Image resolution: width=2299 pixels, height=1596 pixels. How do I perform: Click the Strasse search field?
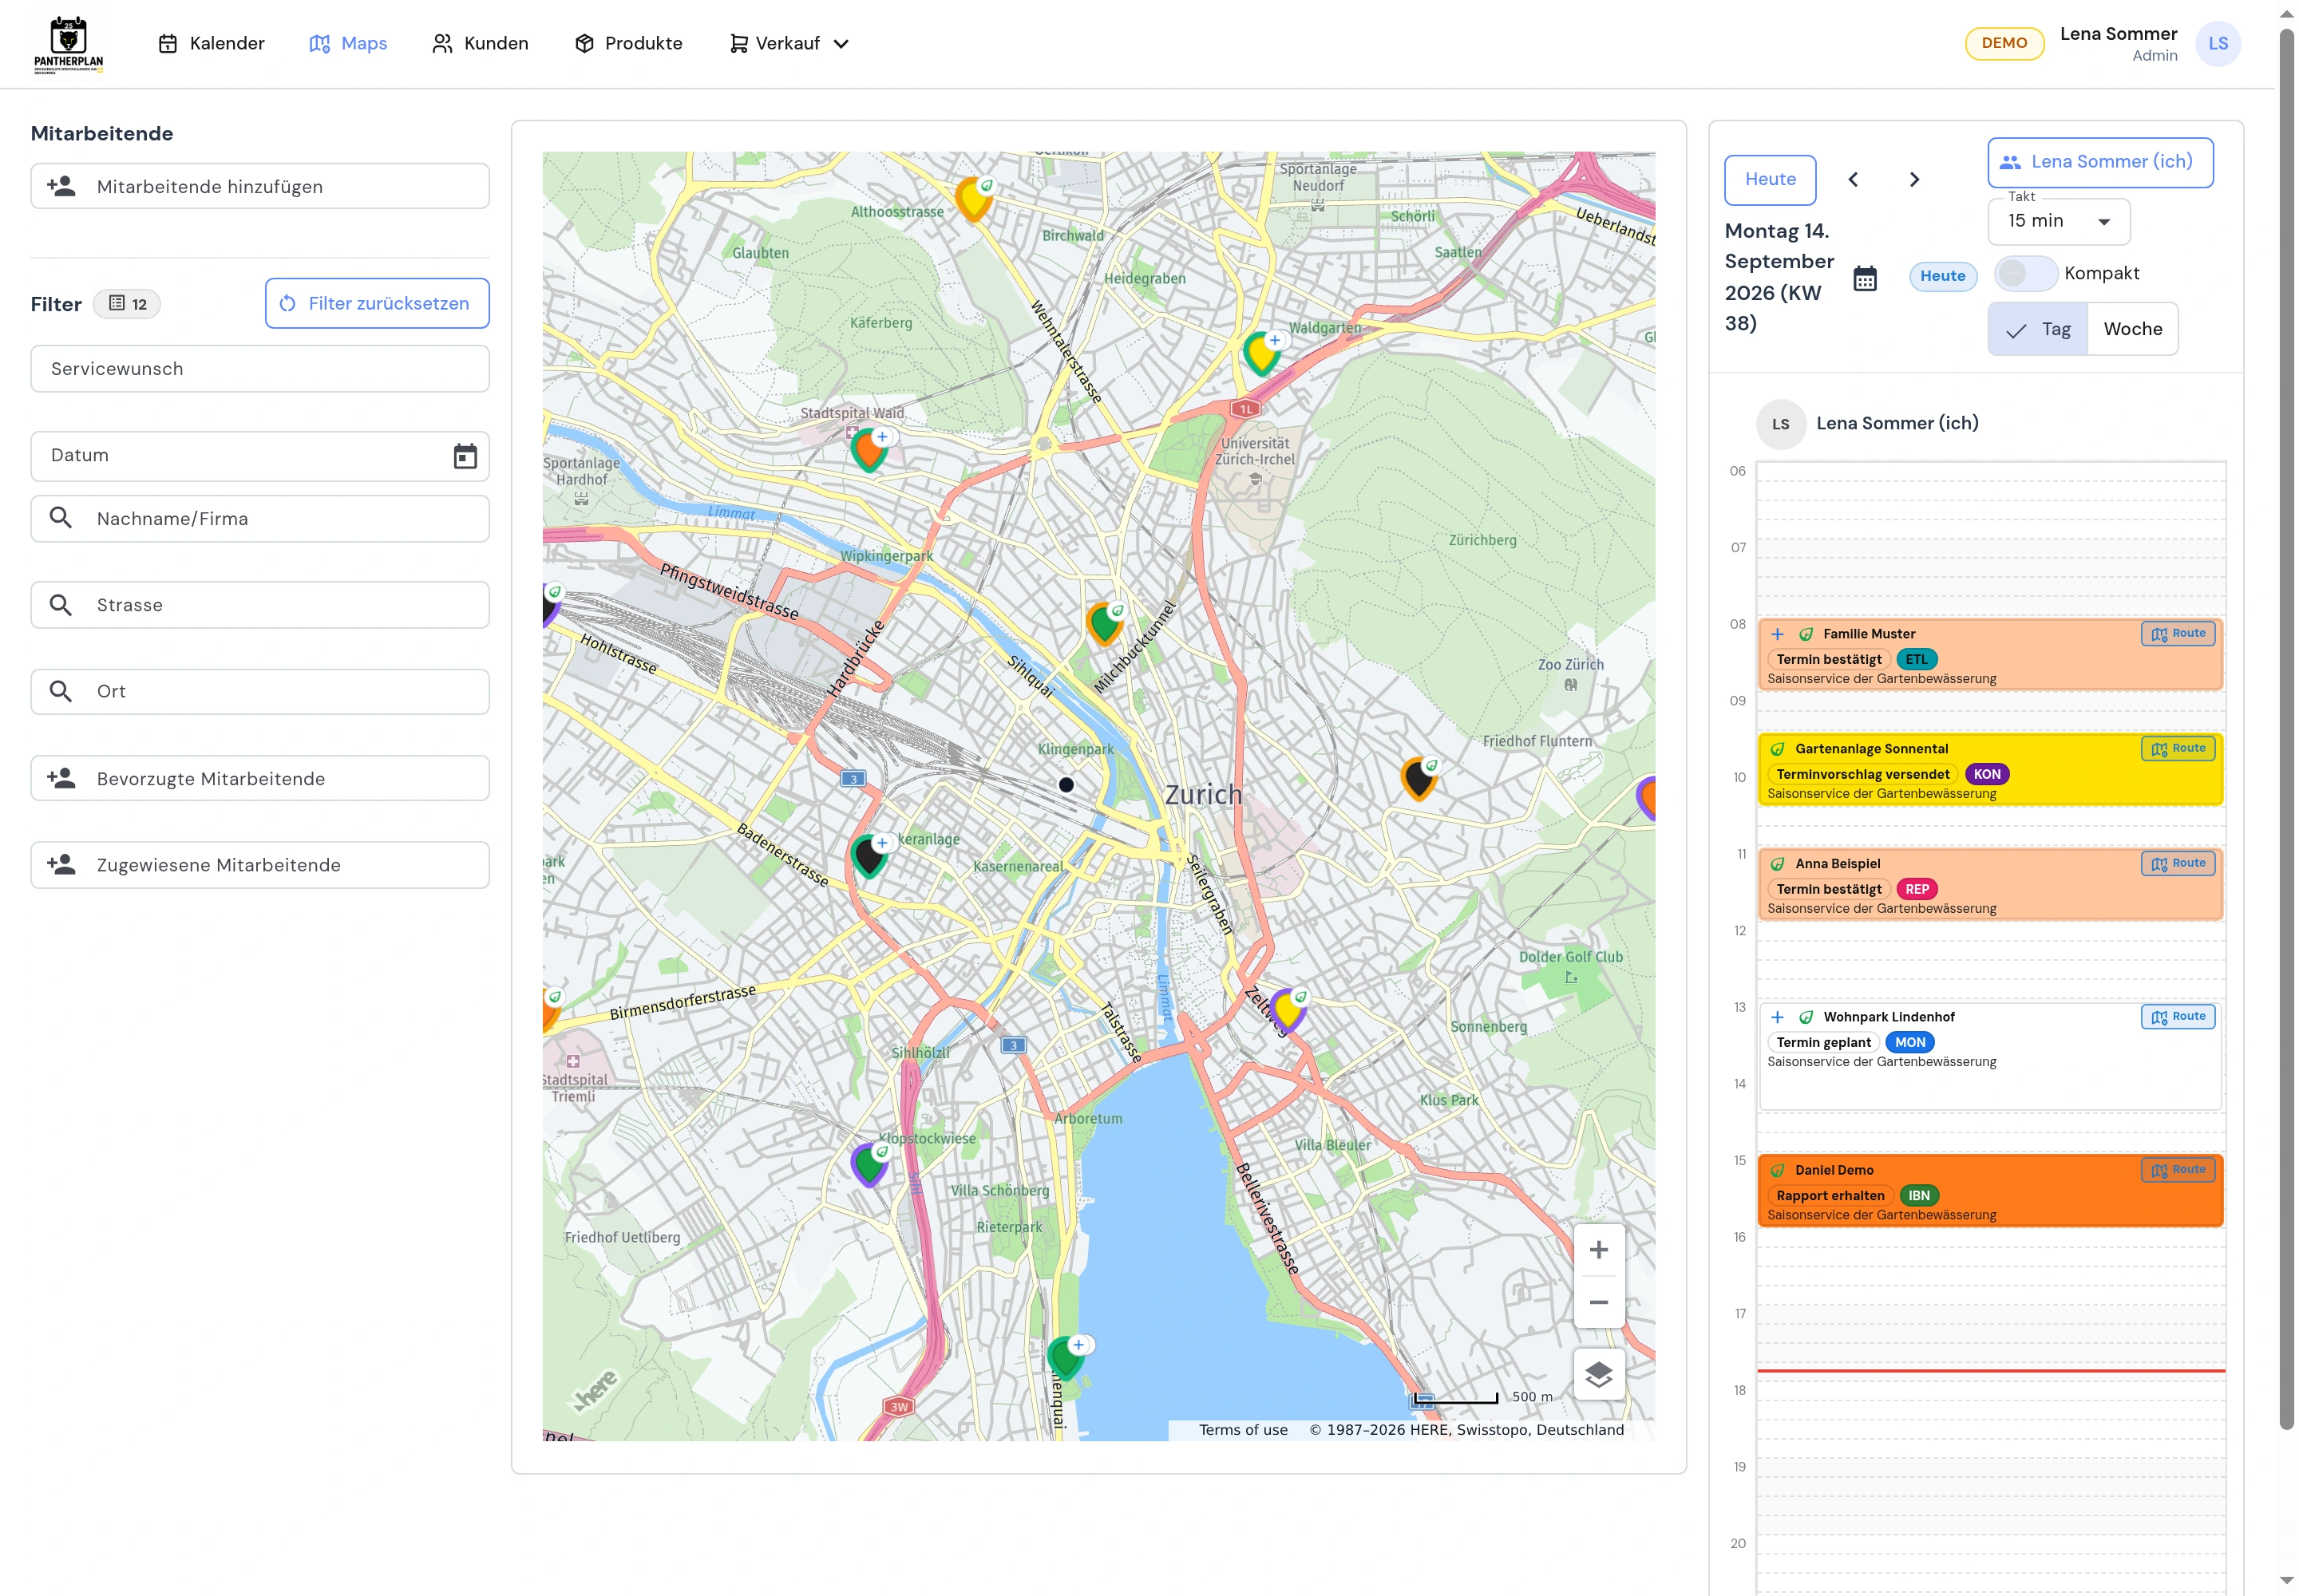pos(260,605)
